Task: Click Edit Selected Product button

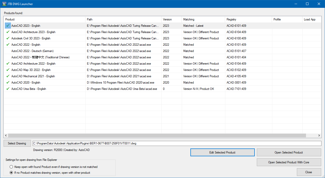Action: click(222, 152)
